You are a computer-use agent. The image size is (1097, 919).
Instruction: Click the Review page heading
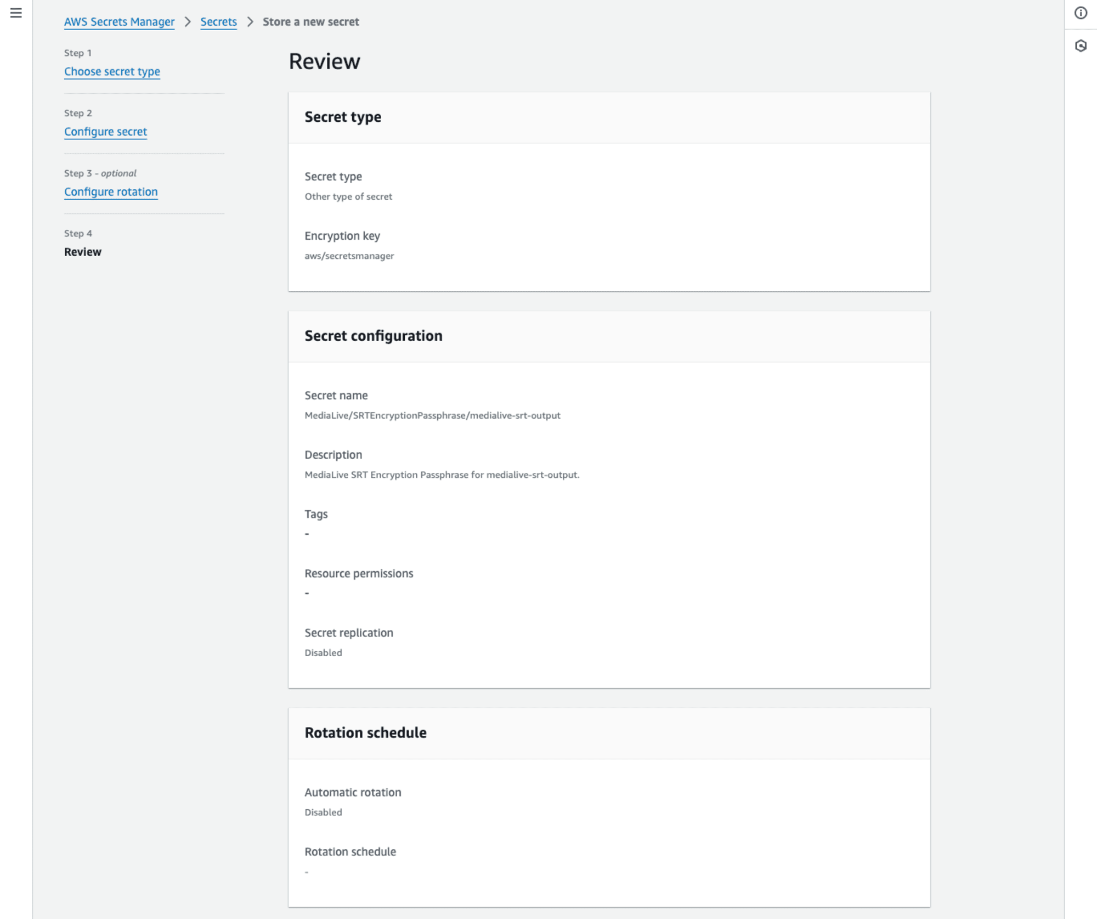point(324,61)
